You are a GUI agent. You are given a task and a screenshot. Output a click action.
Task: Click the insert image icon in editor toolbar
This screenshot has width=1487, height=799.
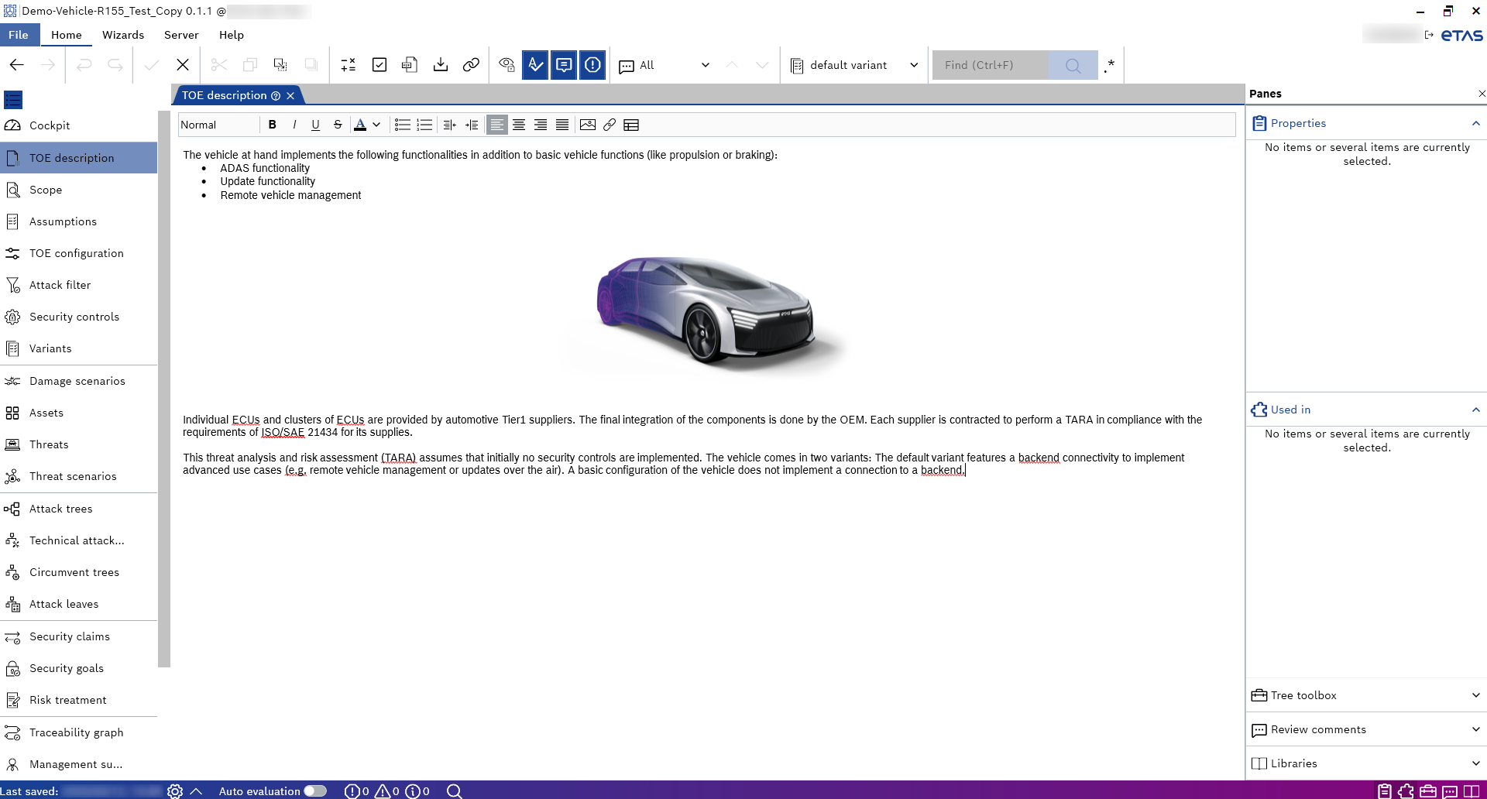tap(588, 125)
